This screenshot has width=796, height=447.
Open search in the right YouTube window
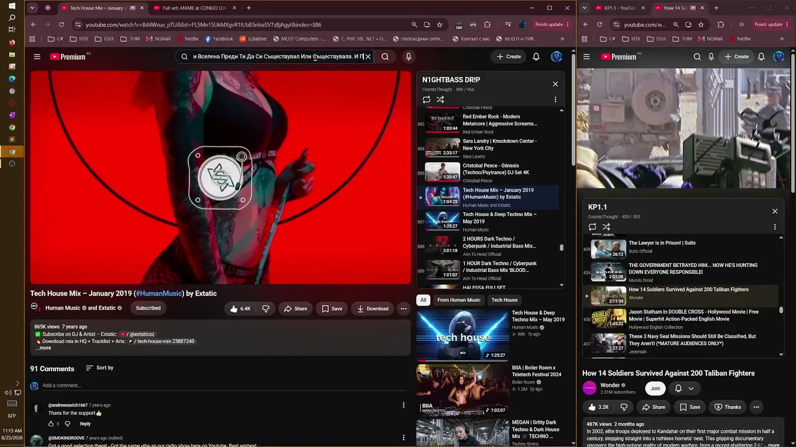pyautogui.click(x=696, y=56)
